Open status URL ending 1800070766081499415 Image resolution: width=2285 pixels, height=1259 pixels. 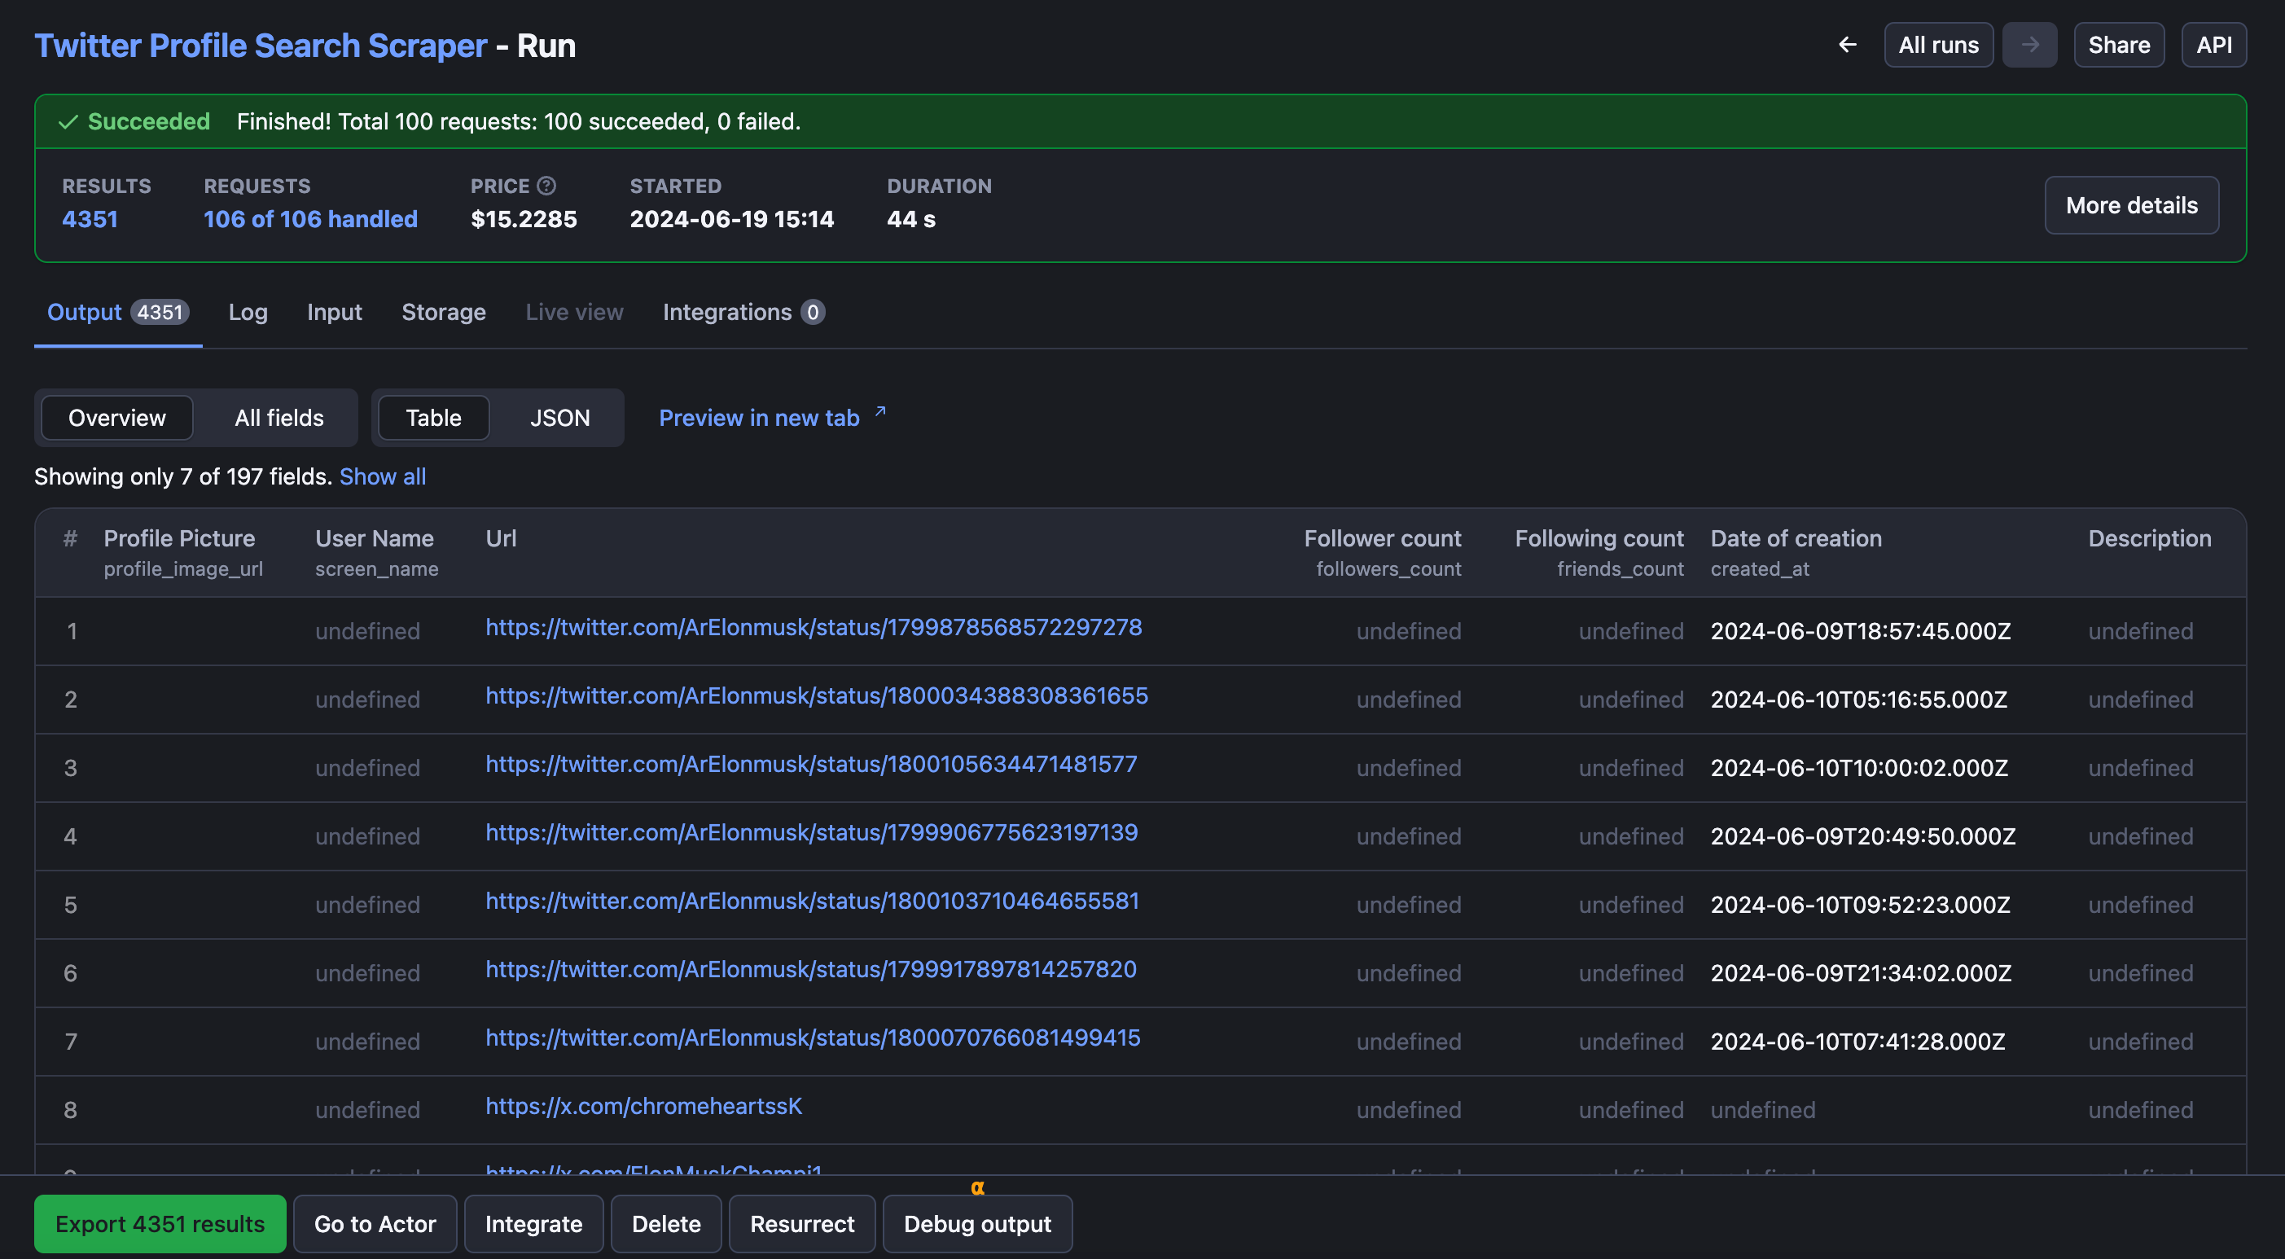click(x=814, y=1037)
